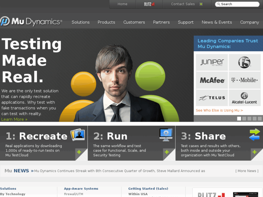The image size is (263, 197).
Task: Go to Home in top bar
Action: click(x=122, y=4)
